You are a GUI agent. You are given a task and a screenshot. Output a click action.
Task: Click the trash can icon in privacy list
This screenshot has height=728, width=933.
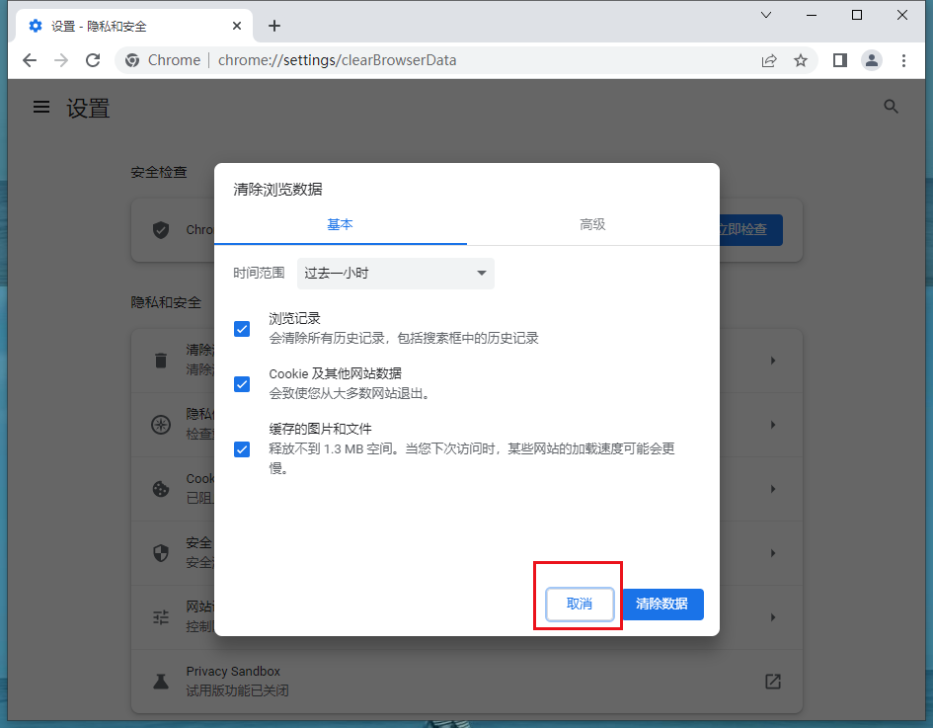(x=161, y=361)
